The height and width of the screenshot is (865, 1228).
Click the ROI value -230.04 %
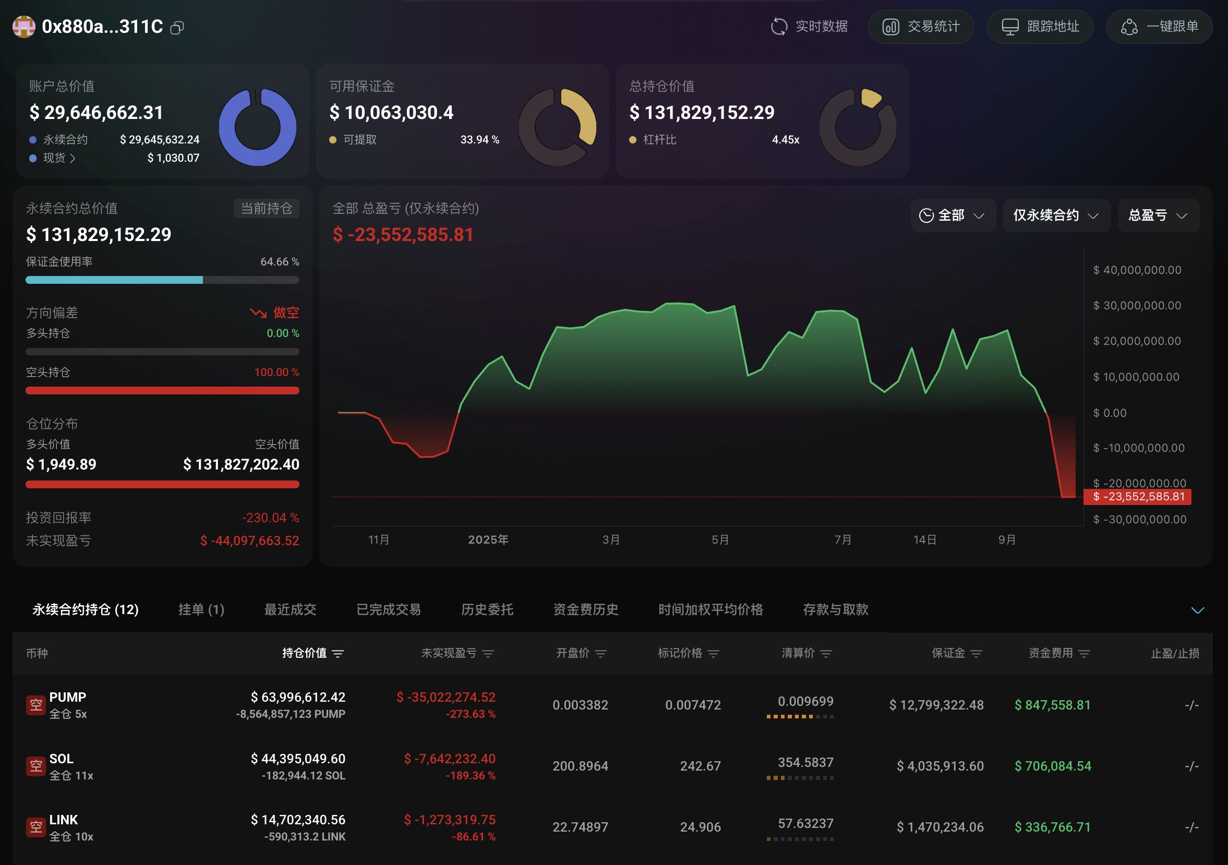[271, 518]
